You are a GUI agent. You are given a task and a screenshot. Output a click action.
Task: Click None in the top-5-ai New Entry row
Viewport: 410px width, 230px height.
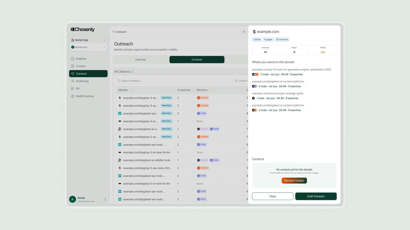(200, 121)
